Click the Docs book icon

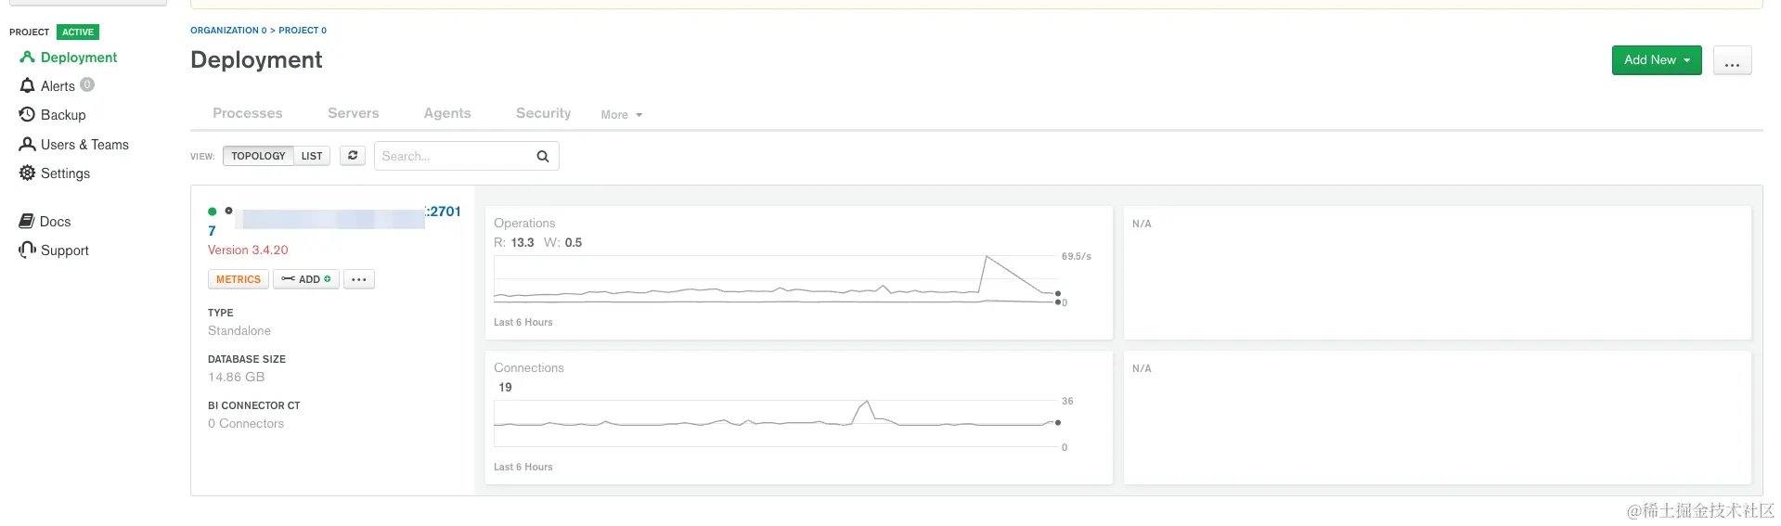pos(27,222)
